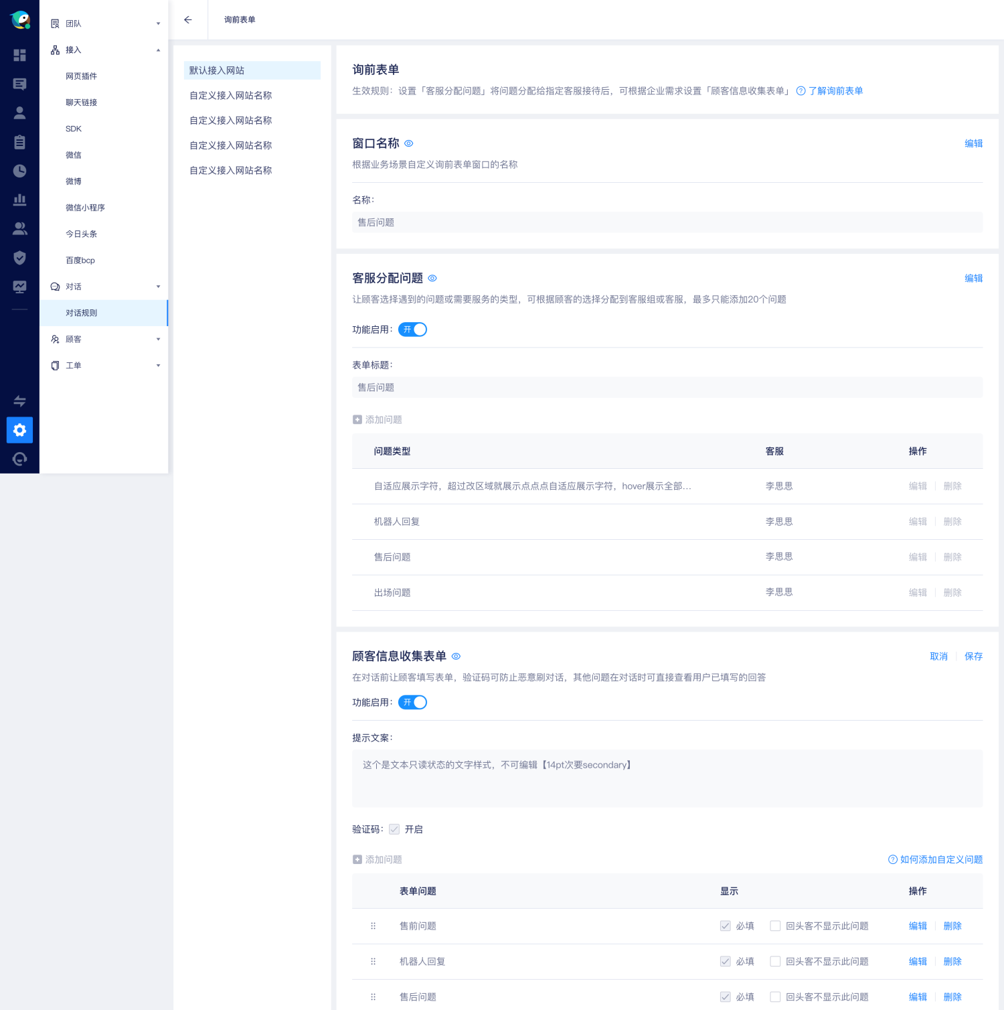
Task: Go back with the left arrow icon
Action: pyautogui.click(x=188, y=20)
